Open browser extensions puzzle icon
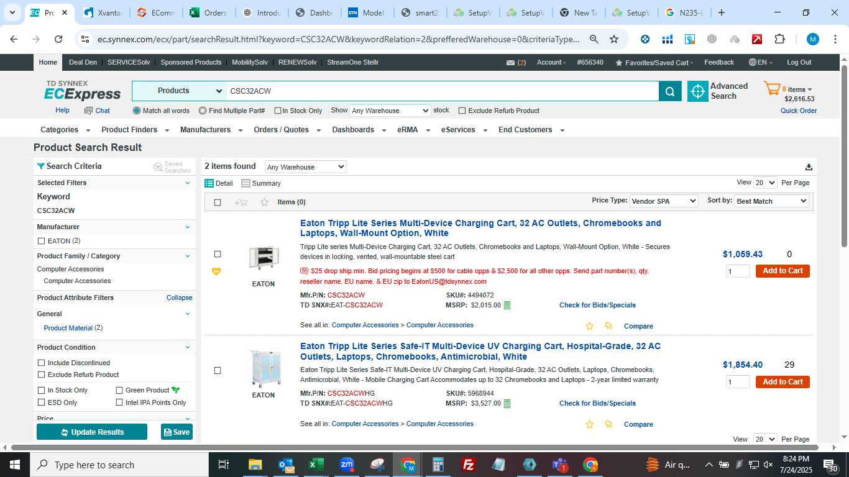Viewport: 849px width, 477px height. tap(779, 39)
